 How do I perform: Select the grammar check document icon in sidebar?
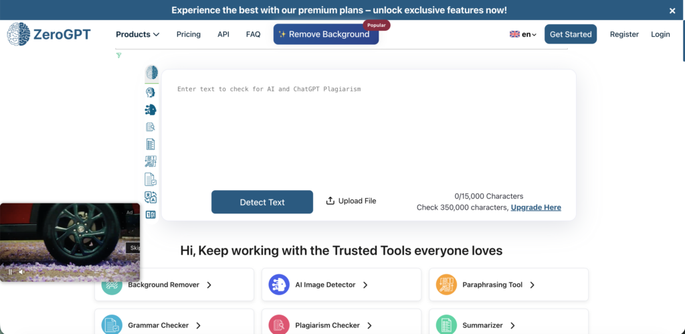point(151,179)
